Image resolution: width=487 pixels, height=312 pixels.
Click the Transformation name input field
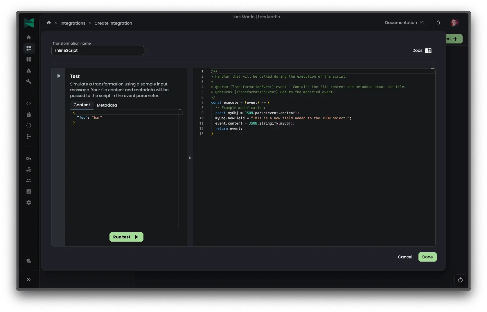tap(98, 50)
